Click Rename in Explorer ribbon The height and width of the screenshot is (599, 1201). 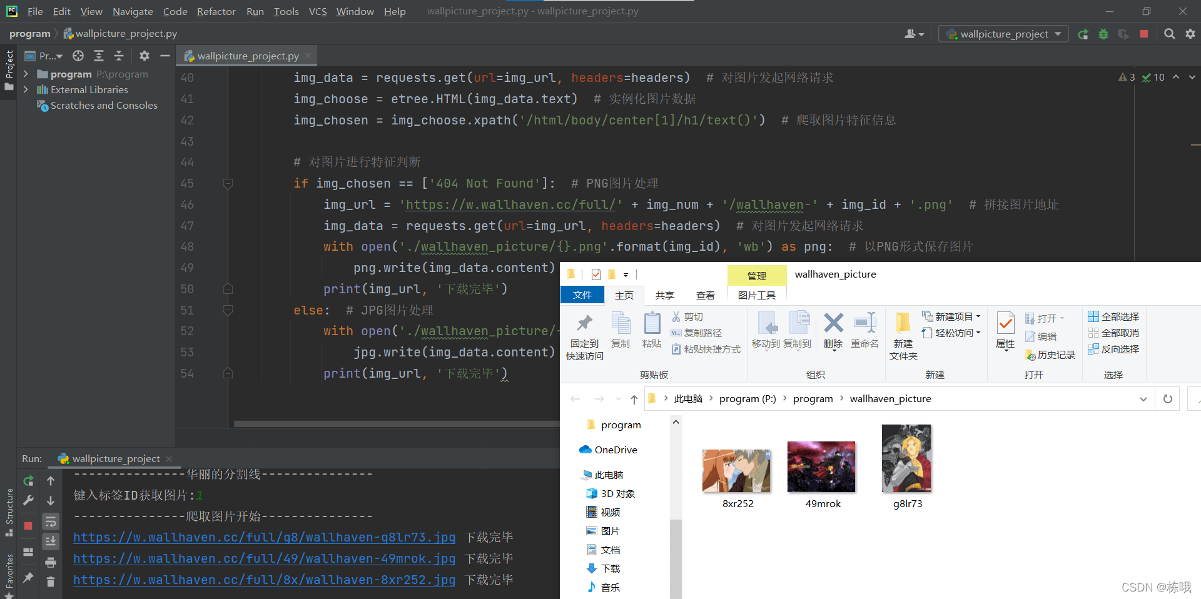864,330
